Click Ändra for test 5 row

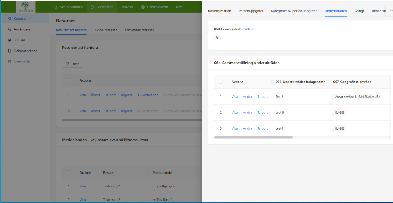coord(247,113)
